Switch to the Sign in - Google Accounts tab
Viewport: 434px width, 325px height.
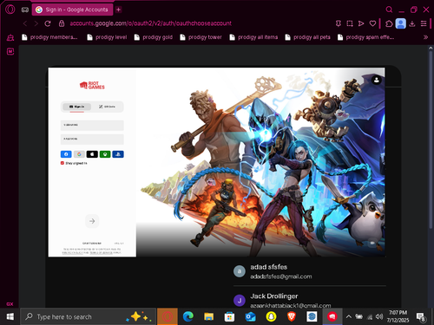pos(72,10)
